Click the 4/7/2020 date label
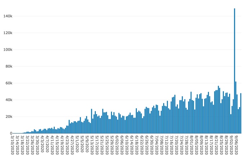 [47, 144]
